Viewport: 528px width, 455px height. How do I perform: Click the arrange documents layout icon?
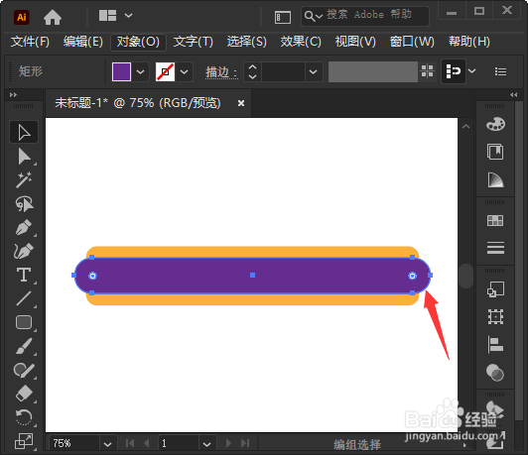(107, 16)
